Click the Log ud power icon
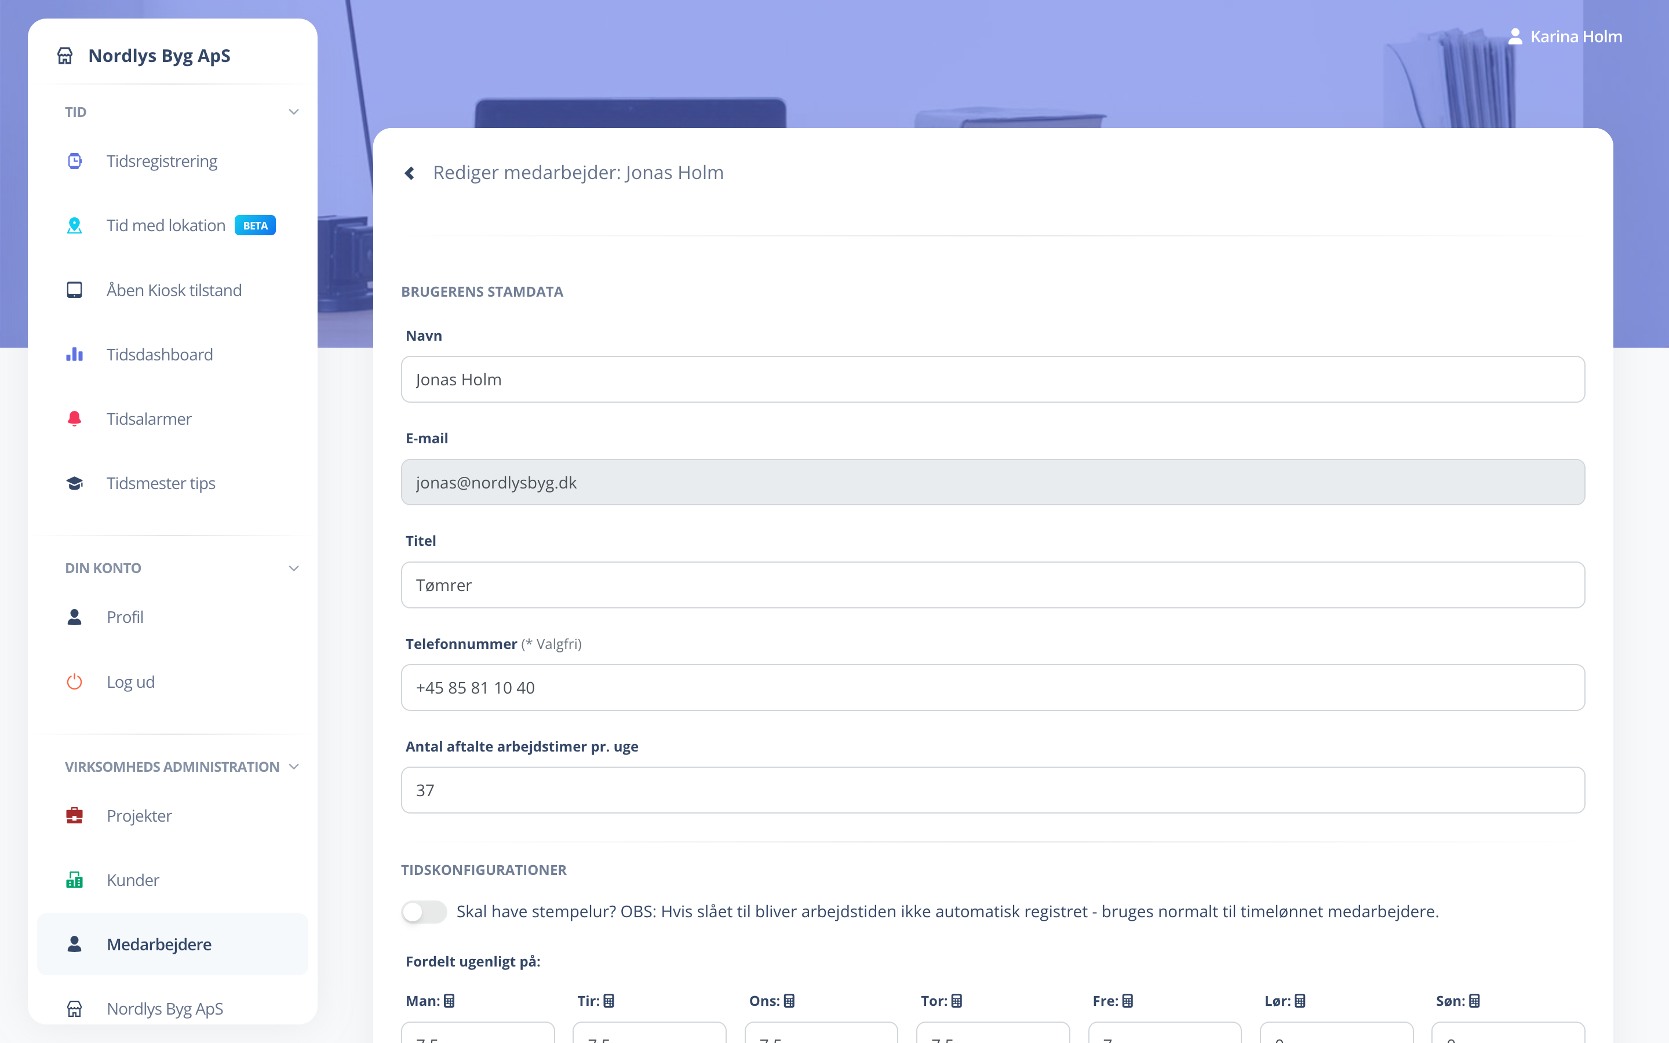This screenshot has height=1043, width=1669. coord(75,681)
